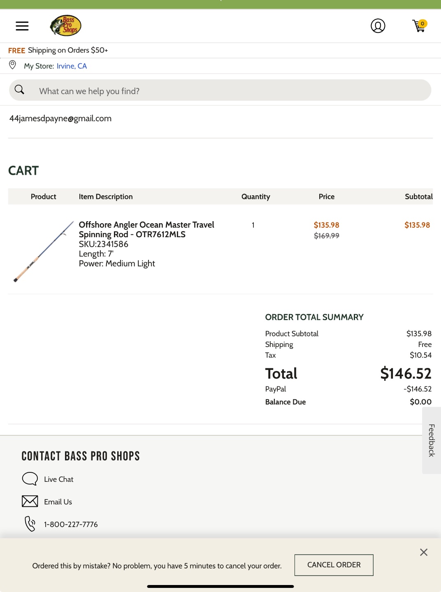
Task: Open the shopping cart icon
Action: [x=419, y=26]
